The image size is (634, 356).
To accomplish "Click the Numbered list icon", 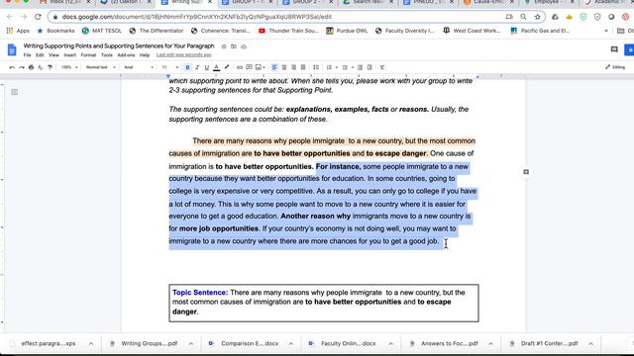I will [x=329, y=67].
